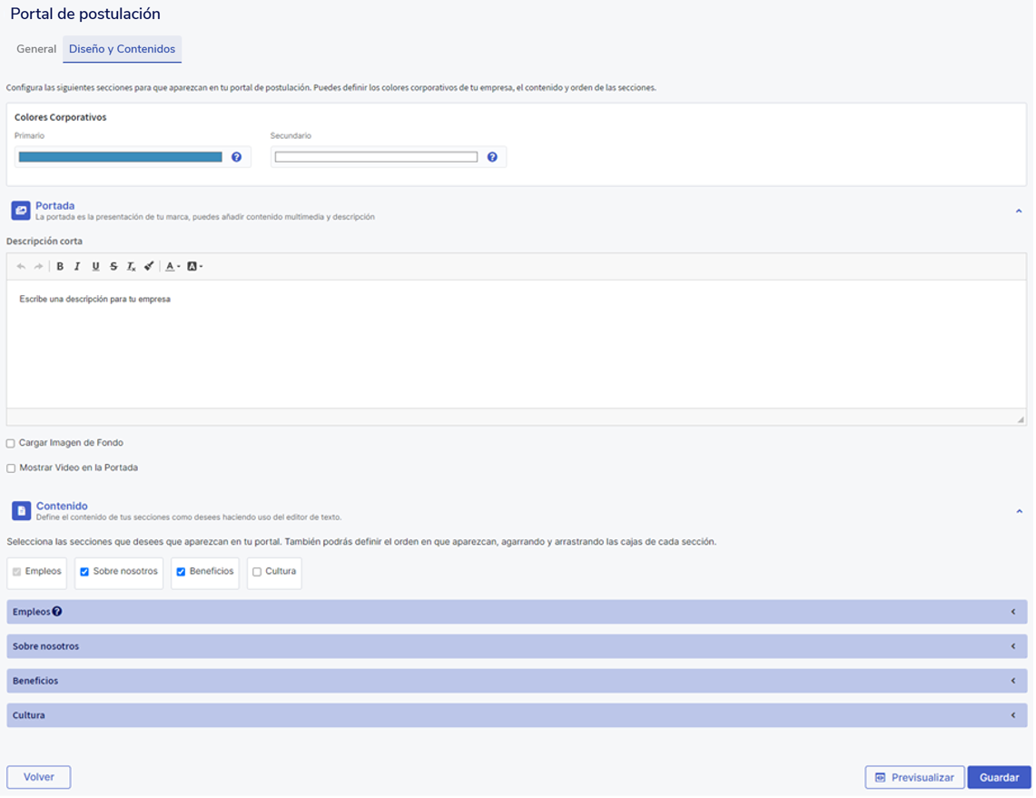Click help icon beside Empleos section header
Image resolution: width=1036 pixels, height=798 pixels.
click(x=57, y=612)
